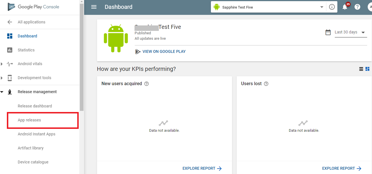Open the hamburger menu icon
This screenshot has height=174, width=372.
(94, 7)
